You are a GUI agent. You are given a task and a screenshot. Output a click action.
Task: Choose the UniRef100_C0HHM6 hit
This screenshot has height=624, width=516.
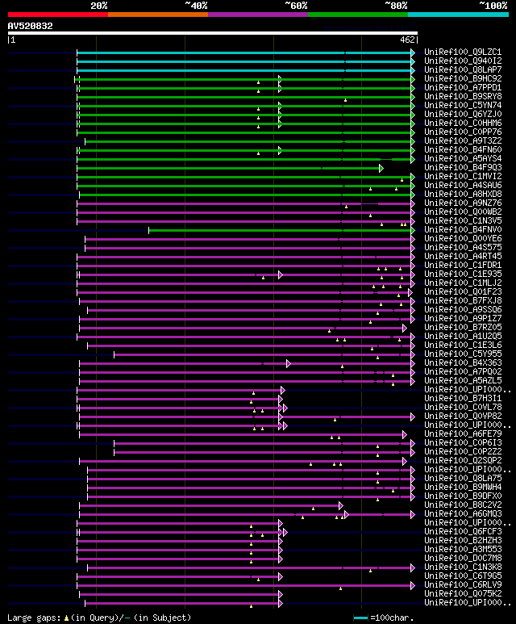coord(463,123)
